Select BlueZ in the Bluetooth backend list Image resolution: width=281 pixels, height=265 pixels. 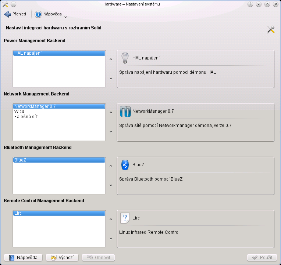tap(59, 160)
